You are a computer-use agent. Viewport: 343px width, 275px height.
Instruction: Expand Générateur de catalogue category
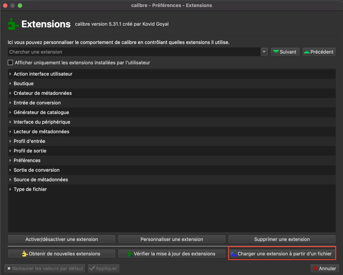(x=10, y=112)
